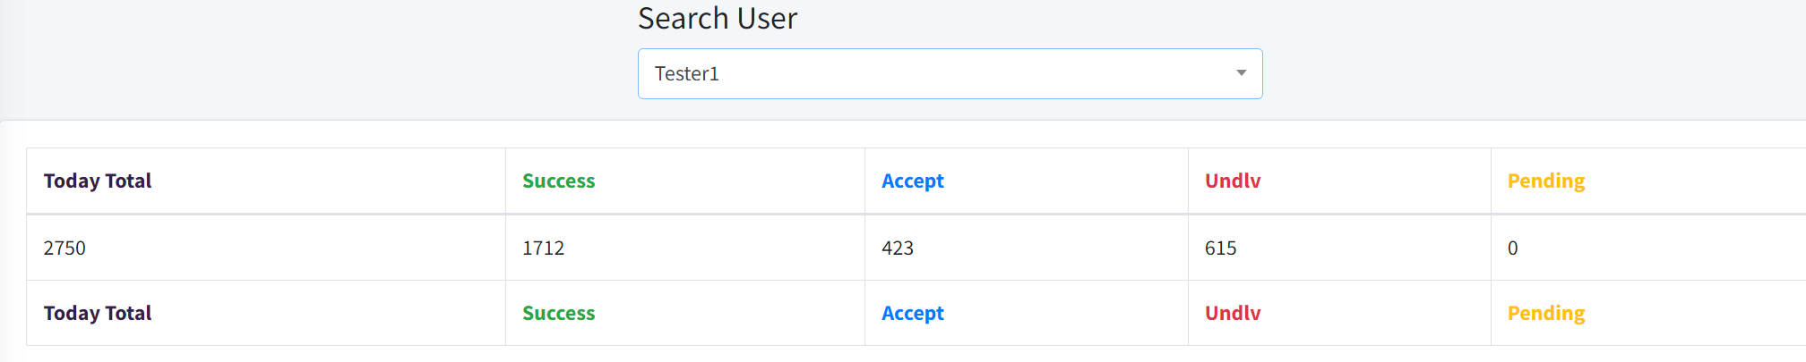Click the yellow Pending header in header row
The image size is (1806, 362).
pyautogui.click(x=1546, y=181)
